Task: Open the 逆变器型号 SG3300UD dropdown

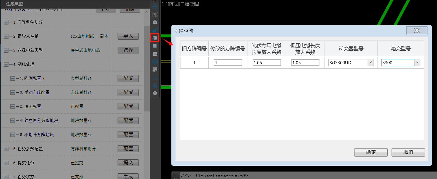Action: pyautogui.click(x=370, y=62)
